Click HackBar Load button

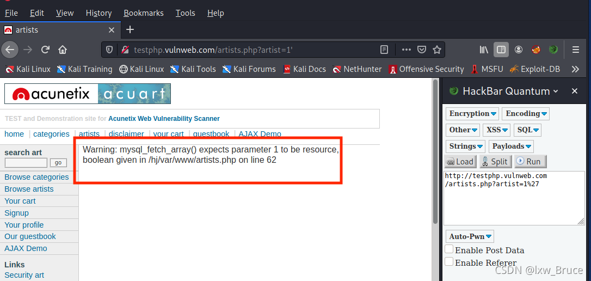[x=460, y=161]
